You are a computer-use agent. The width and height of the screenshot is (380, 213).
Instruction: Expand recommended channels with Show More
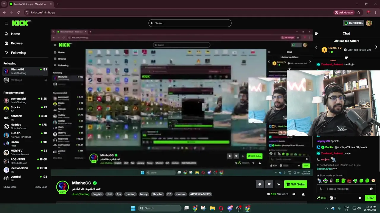[10, 187]
